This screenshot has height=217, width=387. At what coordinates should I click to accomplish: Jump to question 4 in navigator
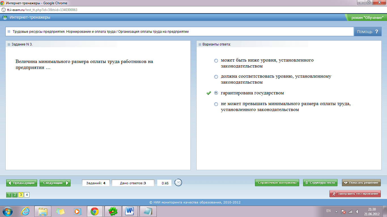(27, 195)
